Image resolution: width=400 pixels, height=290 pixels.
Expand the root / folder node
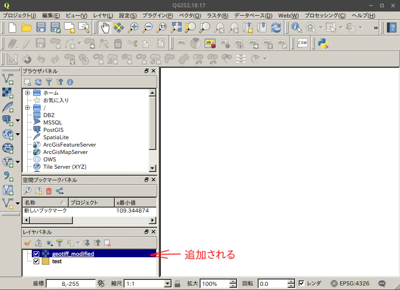(27, 108)
